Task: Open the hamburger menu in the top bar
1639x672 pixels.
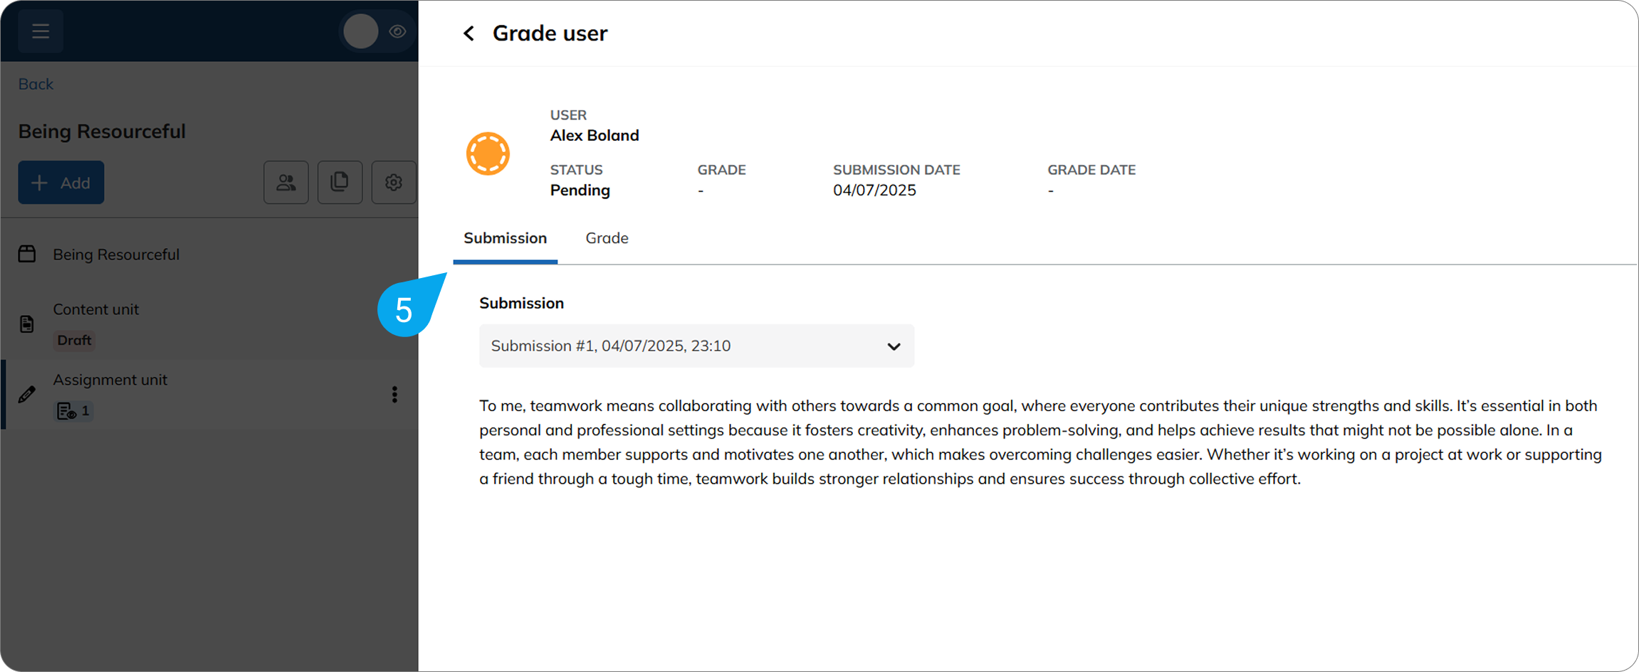Action: pos(41,31)
